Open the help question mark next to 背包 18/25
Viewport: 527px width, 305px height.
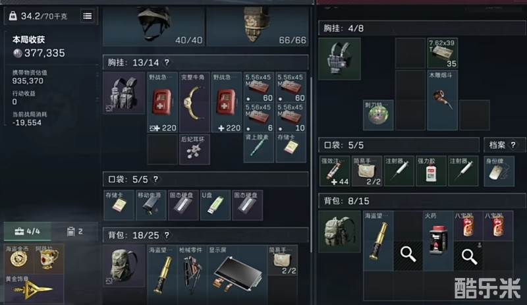167,235
